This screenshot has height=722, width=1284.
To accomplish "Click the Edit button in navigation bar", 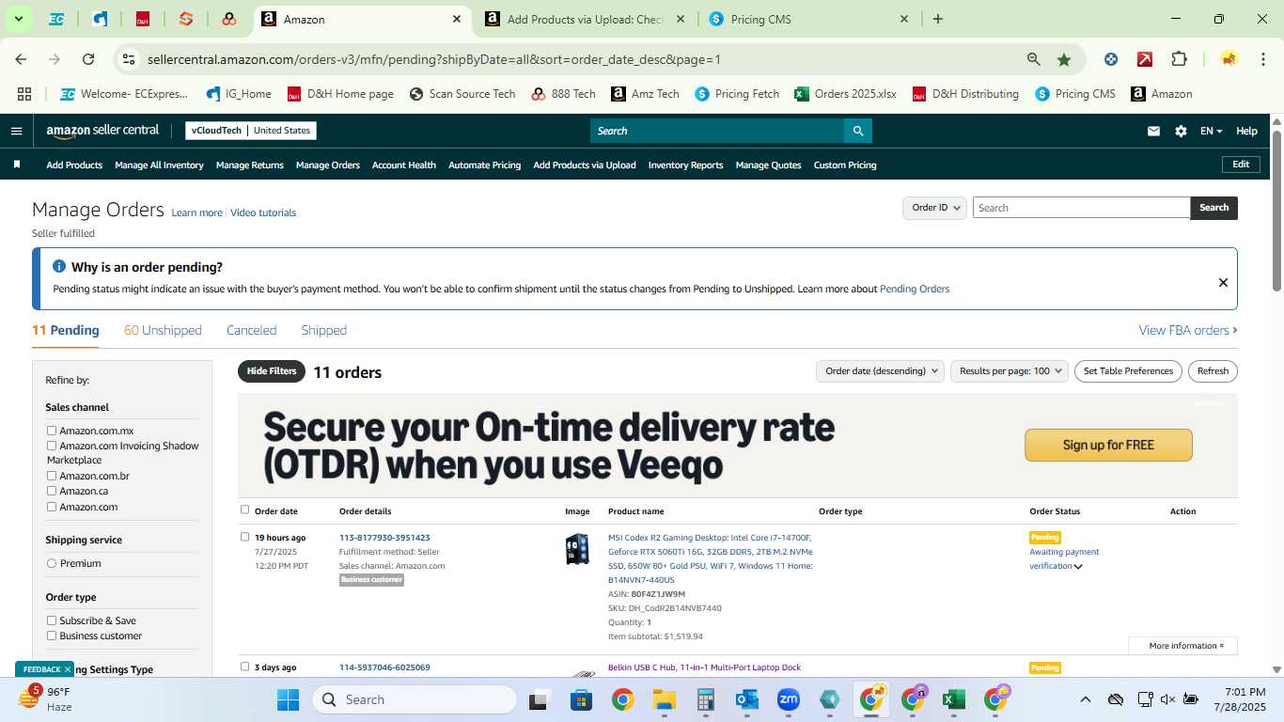I will point(1241,165).
